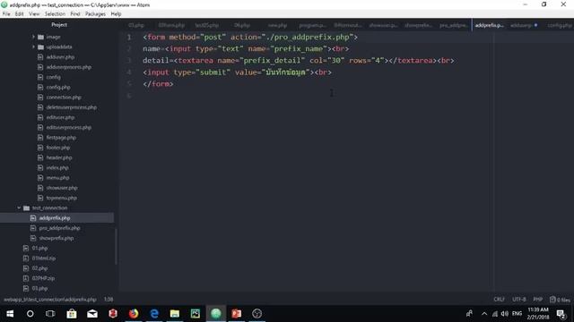Viewport: 574px width, 322px height.
Task: Open connection.php file
Action: coord(64,97)
